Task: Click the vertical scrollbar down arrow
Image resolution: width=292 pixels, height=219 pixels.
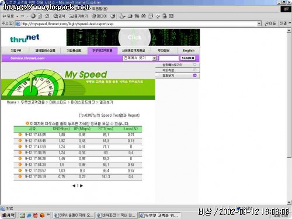Action: 289,203
